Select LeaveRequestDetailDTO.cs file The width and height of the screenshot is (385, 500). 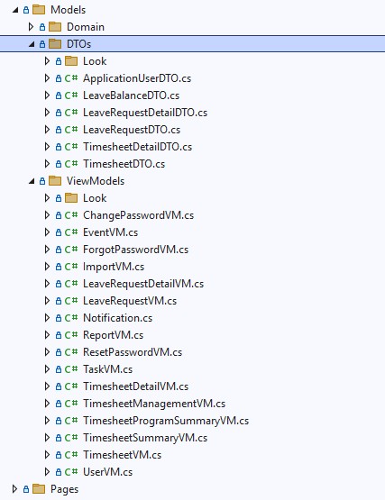tap(145, 113)
